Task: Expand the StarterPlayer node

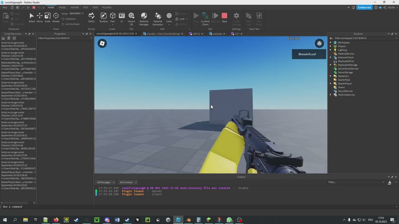Action: [x=331, y=84]
